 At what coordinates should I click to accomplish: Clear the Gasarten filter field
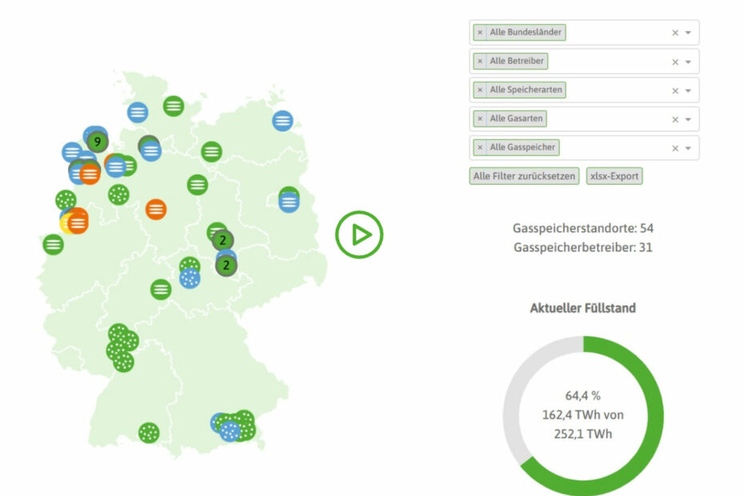click(x=674, y=120)
